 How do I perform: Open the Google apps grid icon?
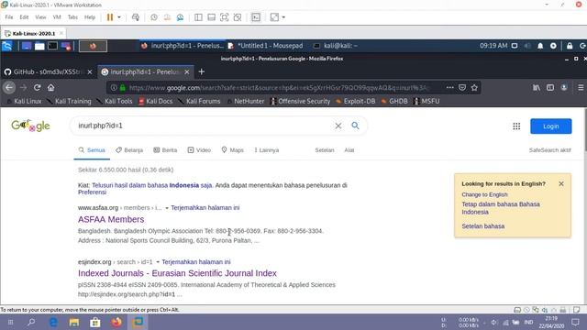[x=516, y=126]
